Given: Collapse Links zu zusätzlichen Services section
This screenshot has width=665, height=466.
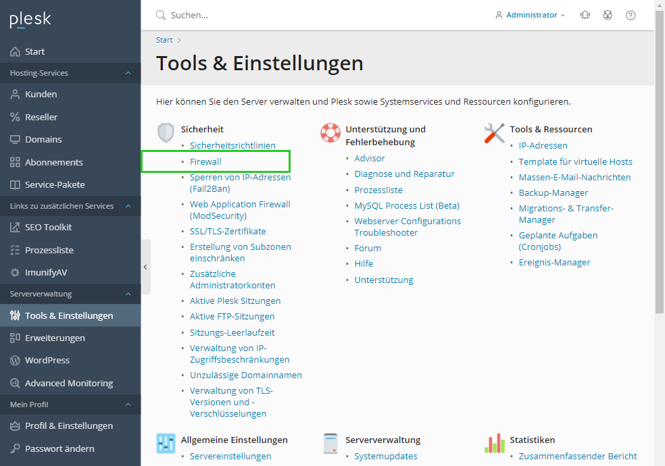Looking at the screenshot, I should tap(128, 206).
